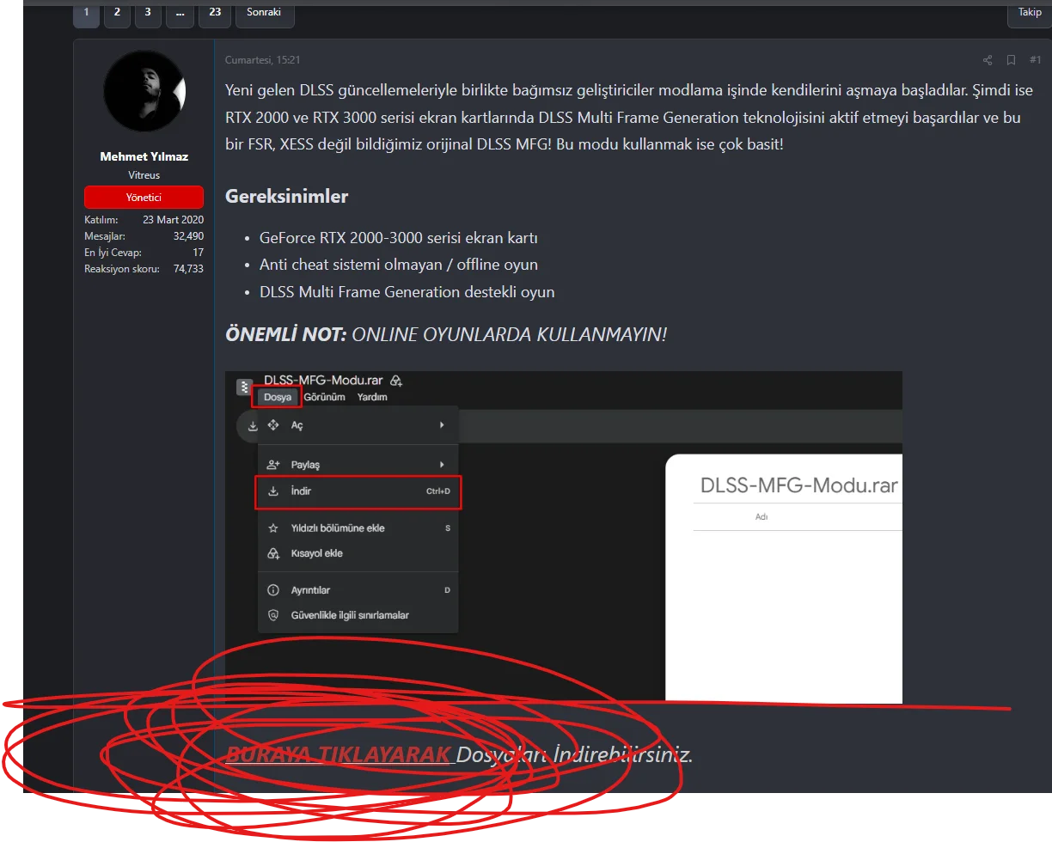Click the 'Vitreus' user title text
Viewport: 1052px width, 842px height.
[x=144, y=175]
